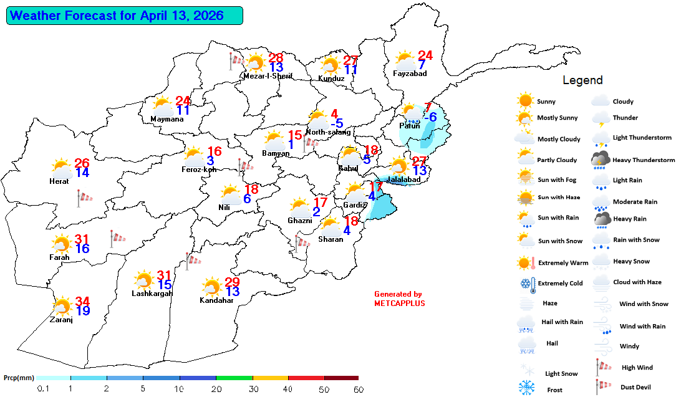Click the Frost snowflake icon in the legend
This screenshot has width=686, height=397.
pyautogui.click(x=527, y=388)
